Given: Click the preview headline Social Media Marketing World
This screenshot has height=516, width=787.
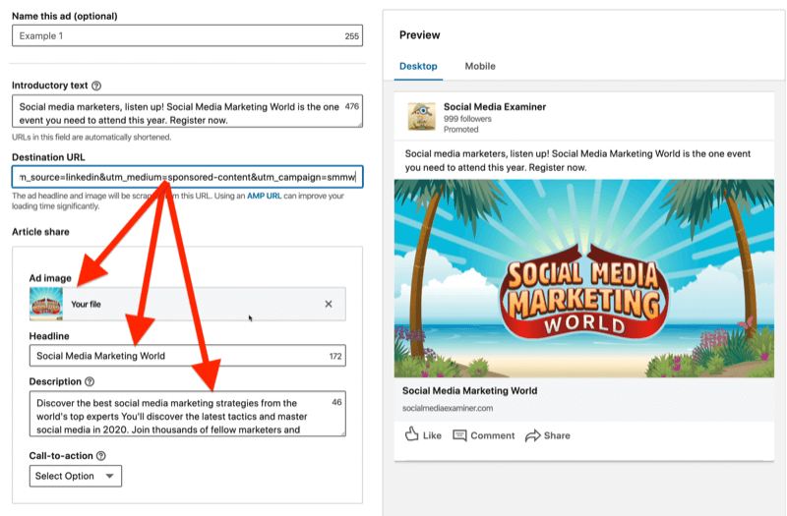Looking at the screenshot, I should (x=470, y=390).
